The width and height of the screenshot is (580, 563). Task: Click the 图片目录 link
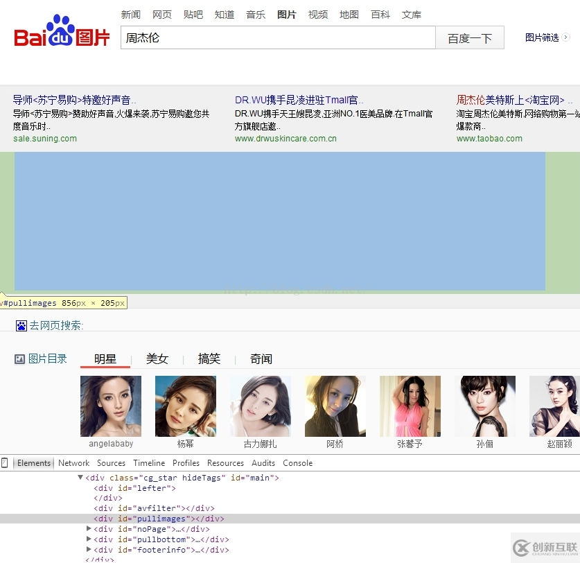click(47, 358)
